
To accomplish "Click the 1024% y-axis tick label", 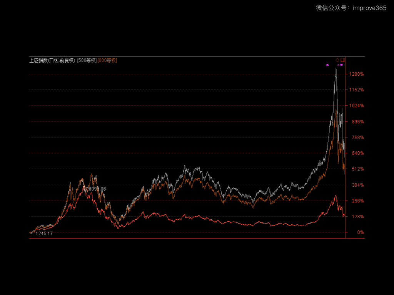I will point(357,106).
